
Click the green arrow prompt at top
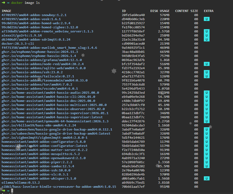point(3,3)
